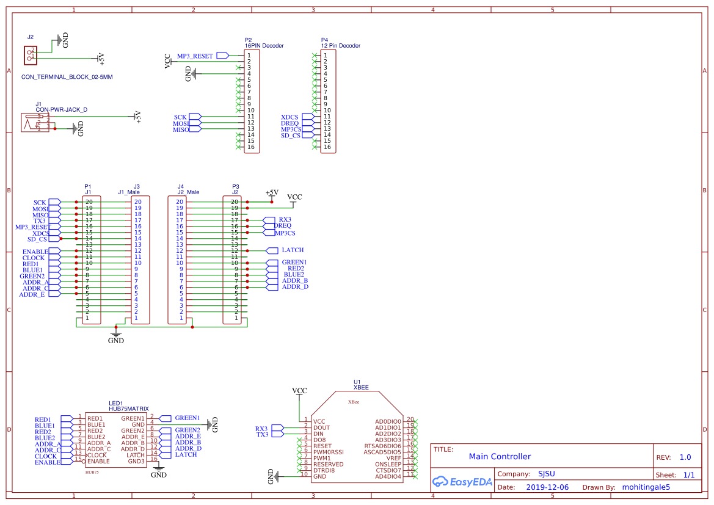
Task: Click the GND symbol on P2 pin 4
Action: click(191, 73)
